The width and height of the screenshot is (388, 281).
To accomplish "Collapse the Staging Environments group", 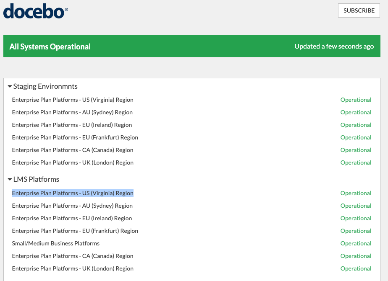I will pos(10,87).
